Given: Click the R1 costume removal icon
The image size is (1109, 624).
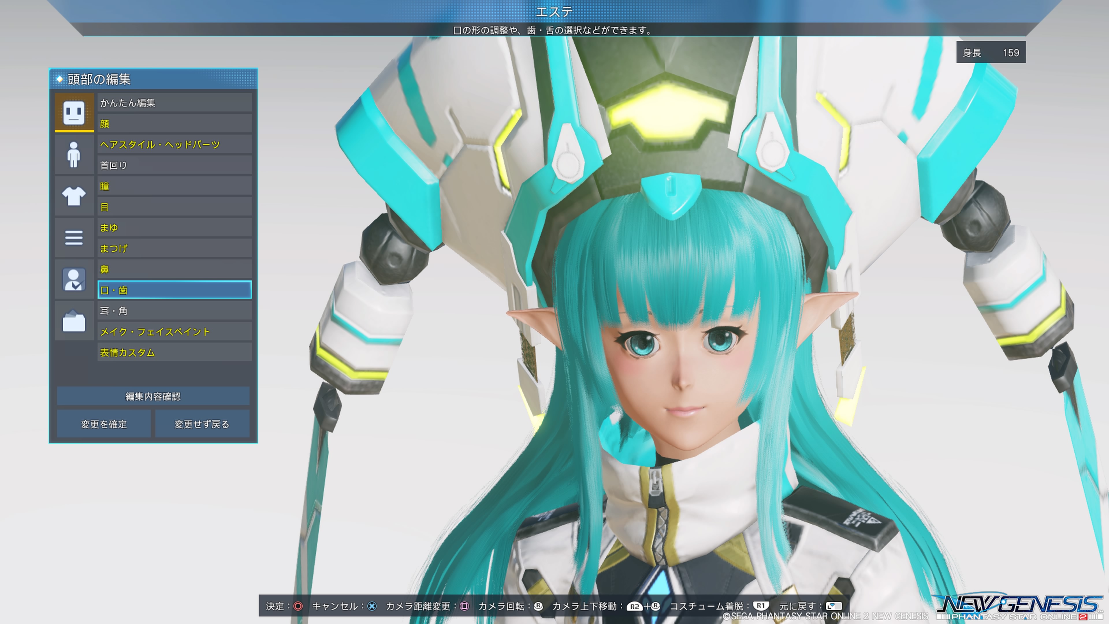Looking at the screenshot, I should pyautogui.click(x=761, y=606).
